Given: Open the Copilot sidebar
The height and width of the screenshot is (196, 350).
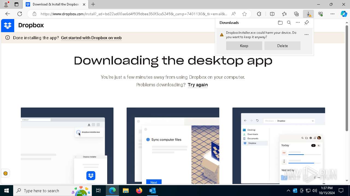Looking at the screenshot, I should coord(344,14).
